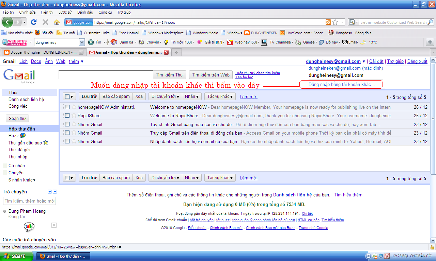Go to the home page icon
The height and width of the screenshot is (261, 436).
[57, 22]
